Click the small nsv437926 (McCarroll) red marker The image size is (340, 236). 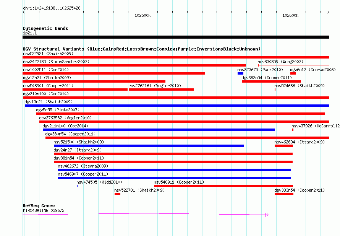point(293,130)
